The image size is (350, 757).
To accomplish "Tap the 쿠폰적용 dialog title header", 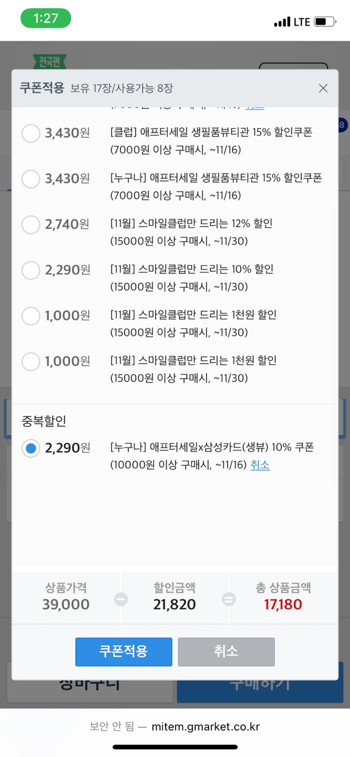I will [41, 88].
